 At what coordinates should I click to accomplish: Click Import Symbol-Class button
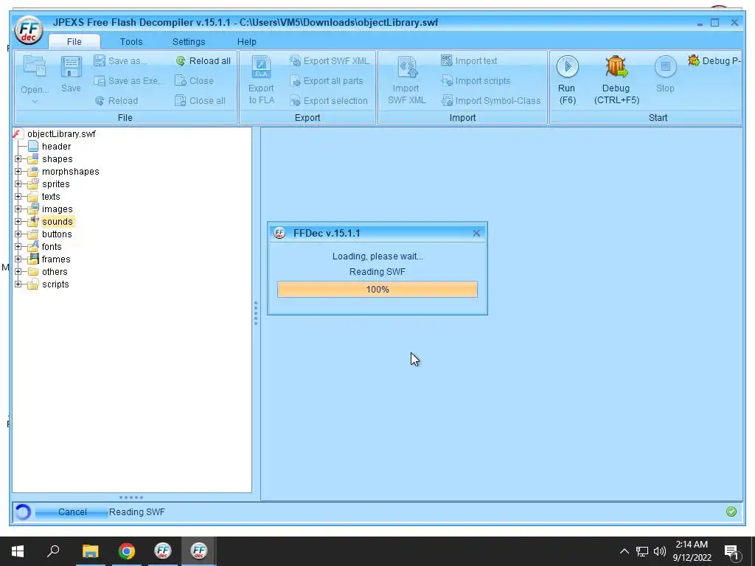coord(491,100)
